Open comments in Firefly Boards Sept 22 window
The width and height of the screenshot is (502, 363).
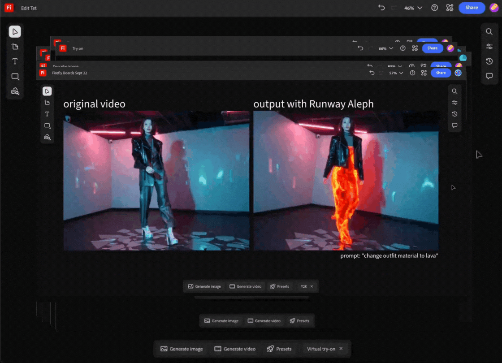[x=454, y=125]
